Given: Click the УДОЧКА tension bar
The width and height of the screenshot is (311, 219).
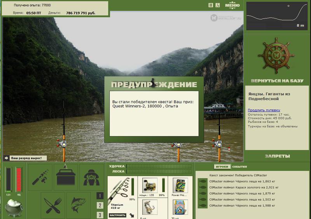Looking at the screenshot, I should [159, 166].
